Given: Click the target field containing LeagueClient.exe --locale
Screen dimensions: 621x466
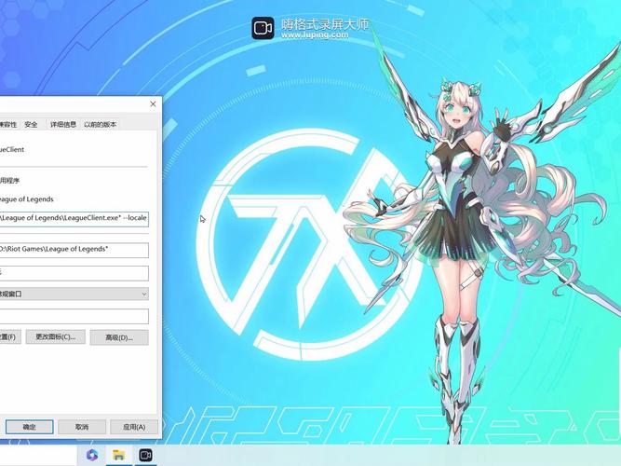Looking at the screenshot, I should (x=74, y=218).
